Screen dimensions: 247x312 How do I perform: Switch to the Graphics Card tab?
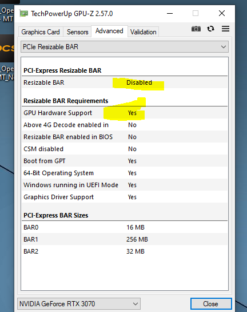[41, 32]
